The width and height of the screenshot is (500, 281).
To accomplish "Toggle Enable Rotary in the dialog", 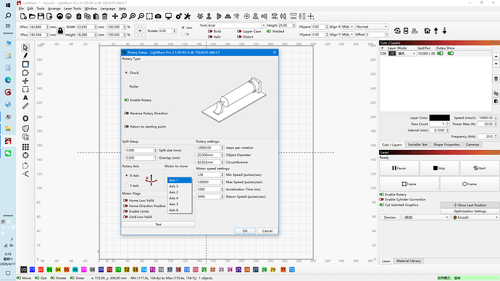I will pos(127,100).
